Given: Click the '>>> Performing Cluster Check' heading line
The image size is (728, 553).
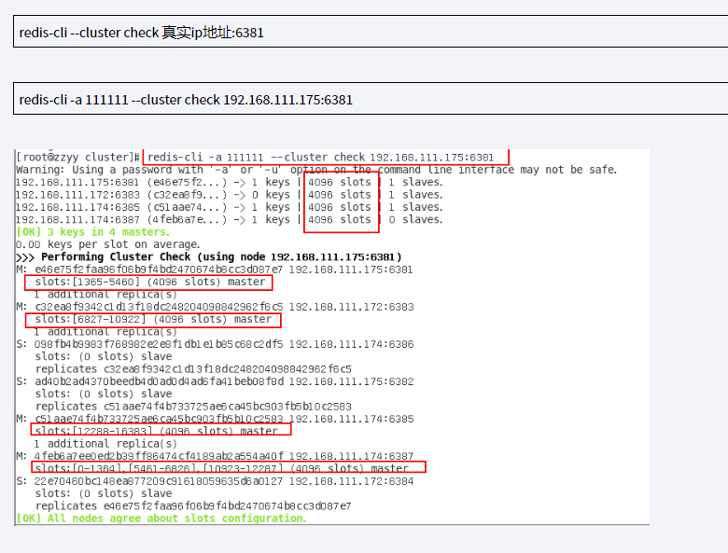Looking at the screenshot, I should [x=208, y=257].
